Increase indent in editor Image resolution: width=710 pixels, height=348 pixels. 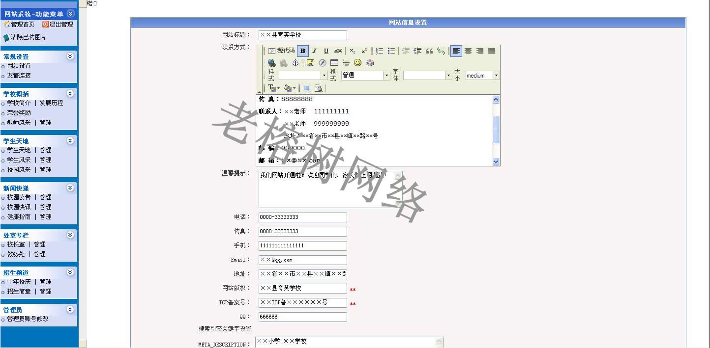coord(417,51)
